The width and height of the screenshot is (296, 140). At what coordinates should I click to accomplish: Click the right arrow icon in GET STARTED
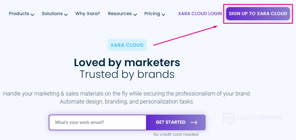coord(194,122)
